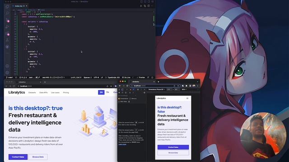Screen dimensions: 289x162
Task: Click Contact Sales on mobile preview
Action: (173, 147)
